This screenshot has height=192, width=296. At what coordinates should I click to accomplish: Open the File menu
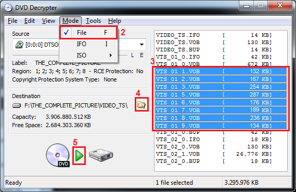coord(12,21)
